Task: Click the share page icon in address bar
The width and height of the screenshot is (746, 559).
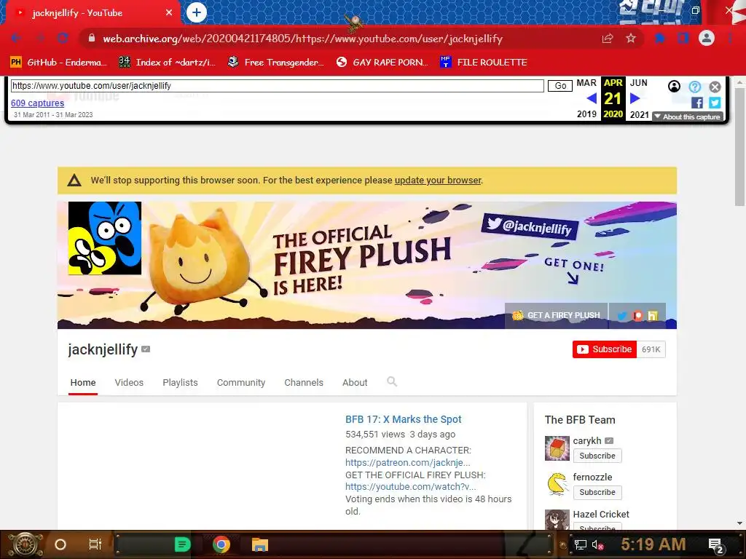Action: [x=608, y=39]
